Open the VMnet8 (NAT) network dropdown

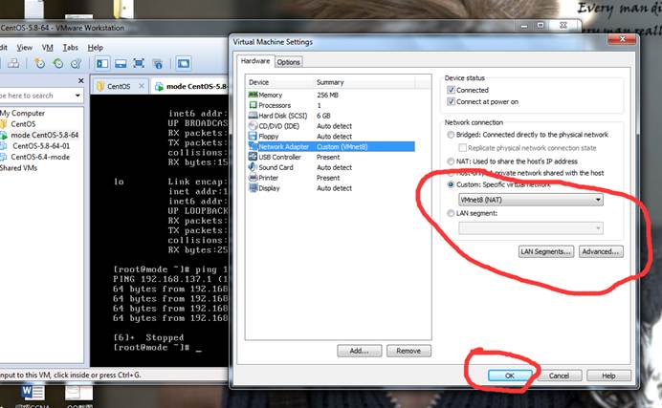tap(531, 200)
